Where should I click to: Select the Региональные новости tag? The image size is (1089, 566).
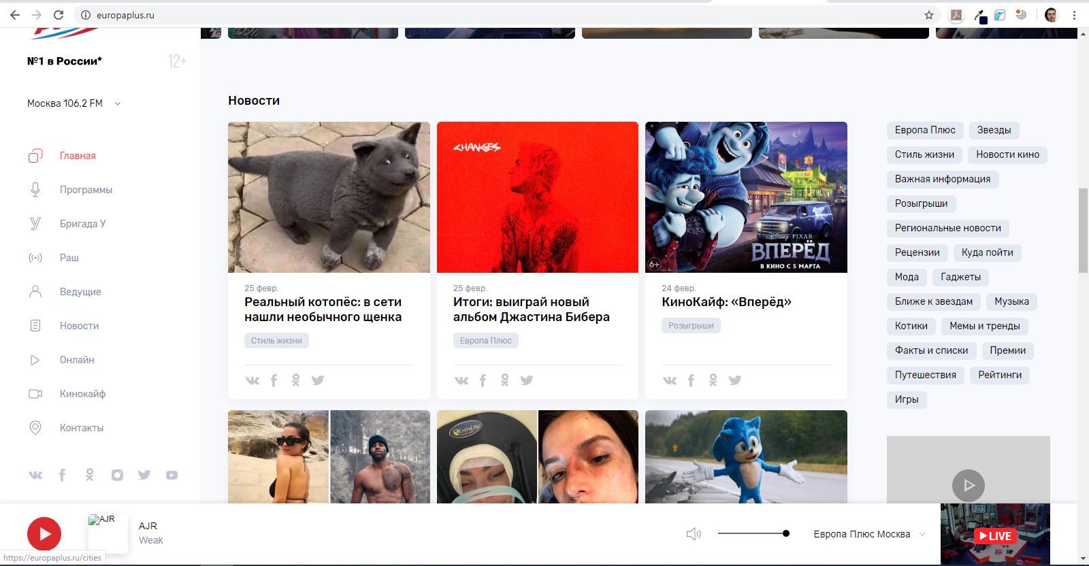pyautogui.click(x=948, y=228)
